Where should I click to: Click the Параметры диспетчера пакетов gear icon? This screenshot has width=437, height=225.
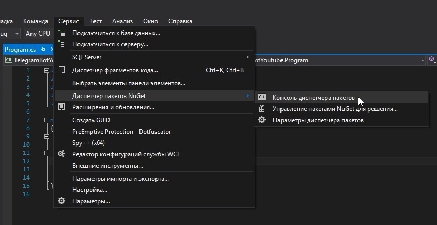[x=262, y=120]
